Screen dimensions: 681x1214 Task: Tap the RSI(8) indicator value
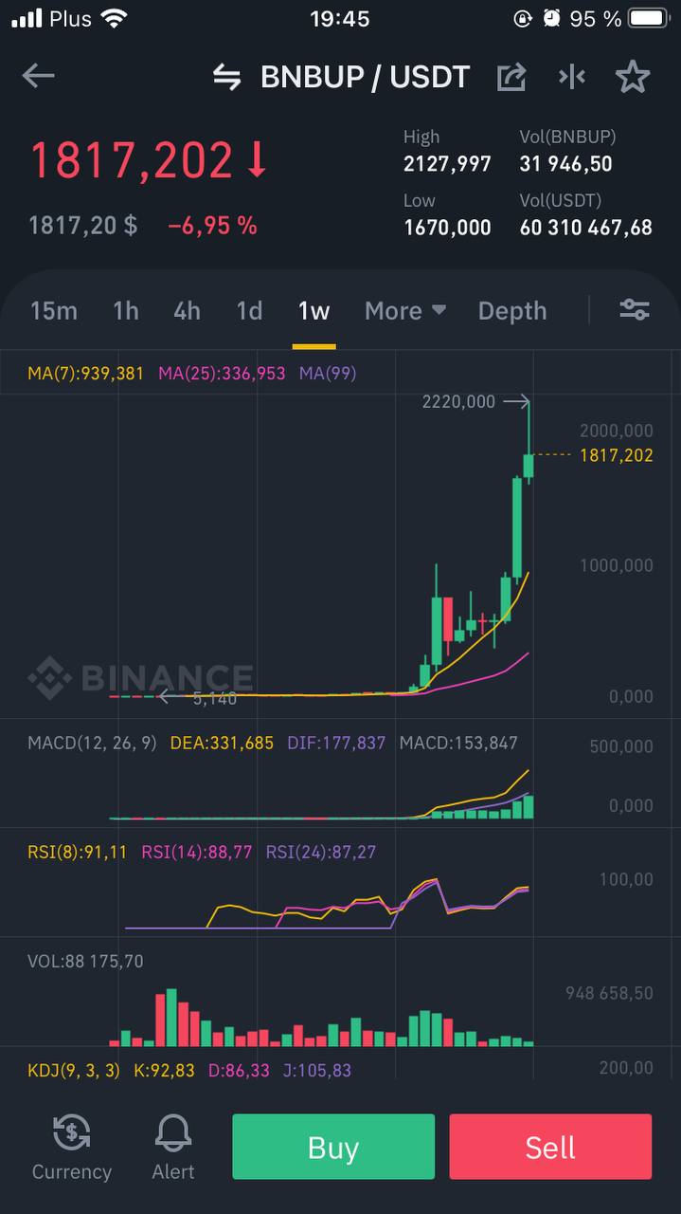pyautogui.click(x=78, y=852)
